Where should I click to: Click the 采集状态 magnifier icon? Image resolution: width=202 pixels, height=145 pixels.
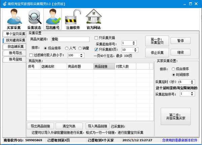coord(34,17)
